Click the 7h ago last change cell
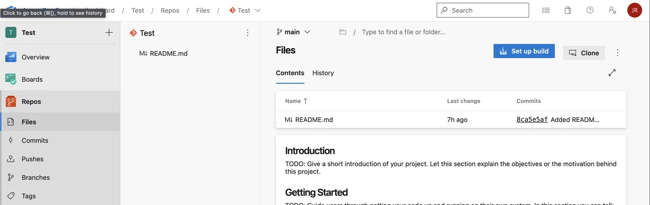 pos(457,120)
